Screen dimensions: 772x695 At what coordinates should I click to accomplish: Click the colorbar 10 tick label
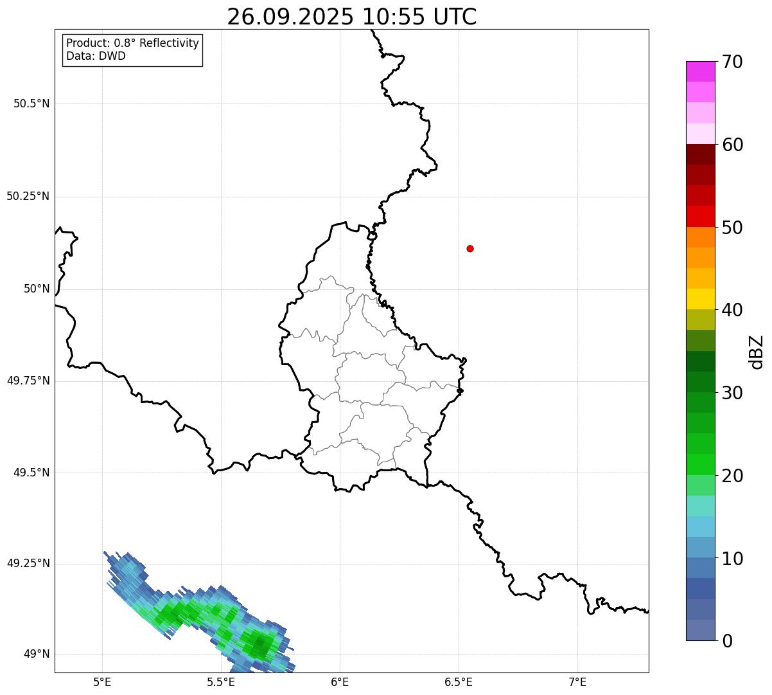point(732,558)
